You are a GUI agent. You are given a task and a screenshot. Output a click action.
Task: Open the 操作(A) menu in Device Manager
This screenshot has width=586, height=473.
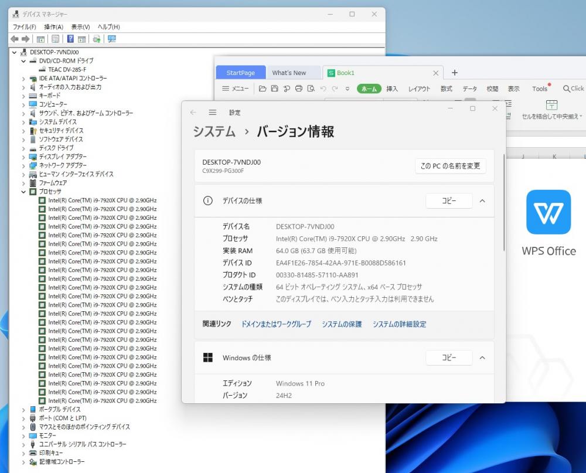(53, 27)
